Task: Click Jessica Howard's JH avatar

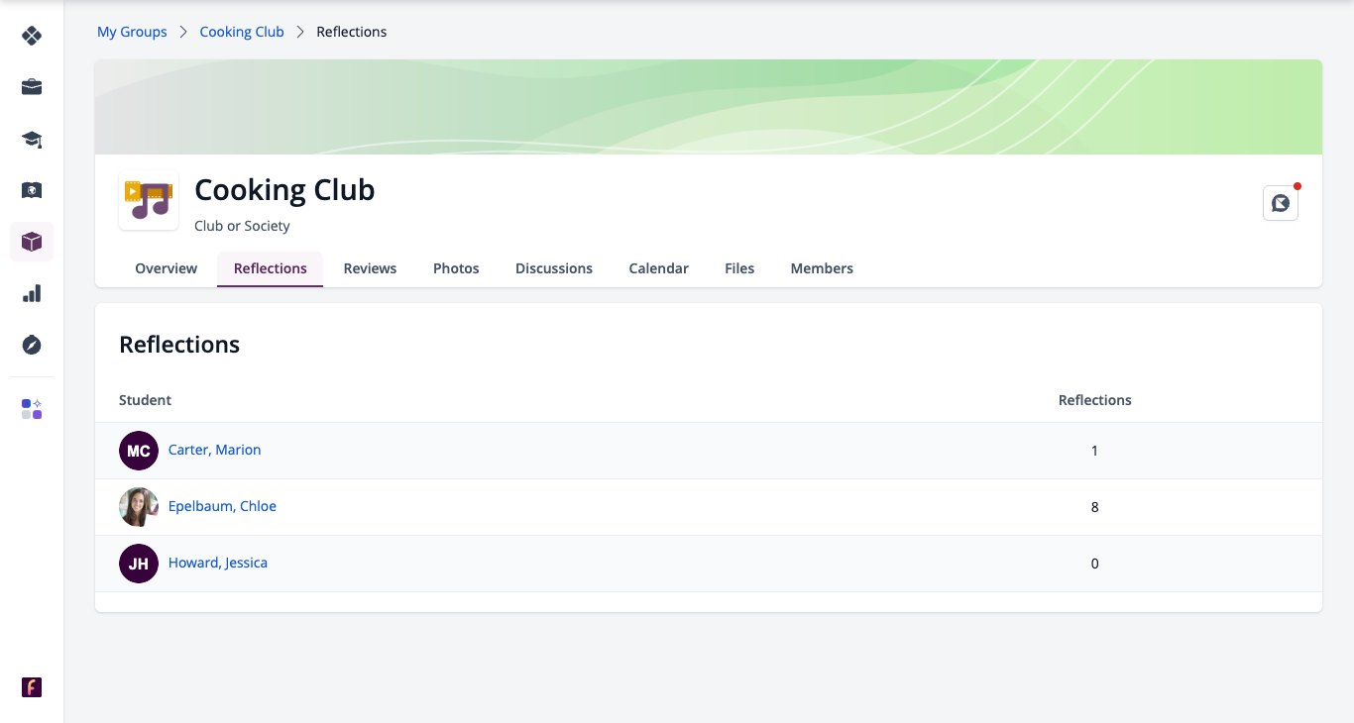Action: tap(139, 564)
